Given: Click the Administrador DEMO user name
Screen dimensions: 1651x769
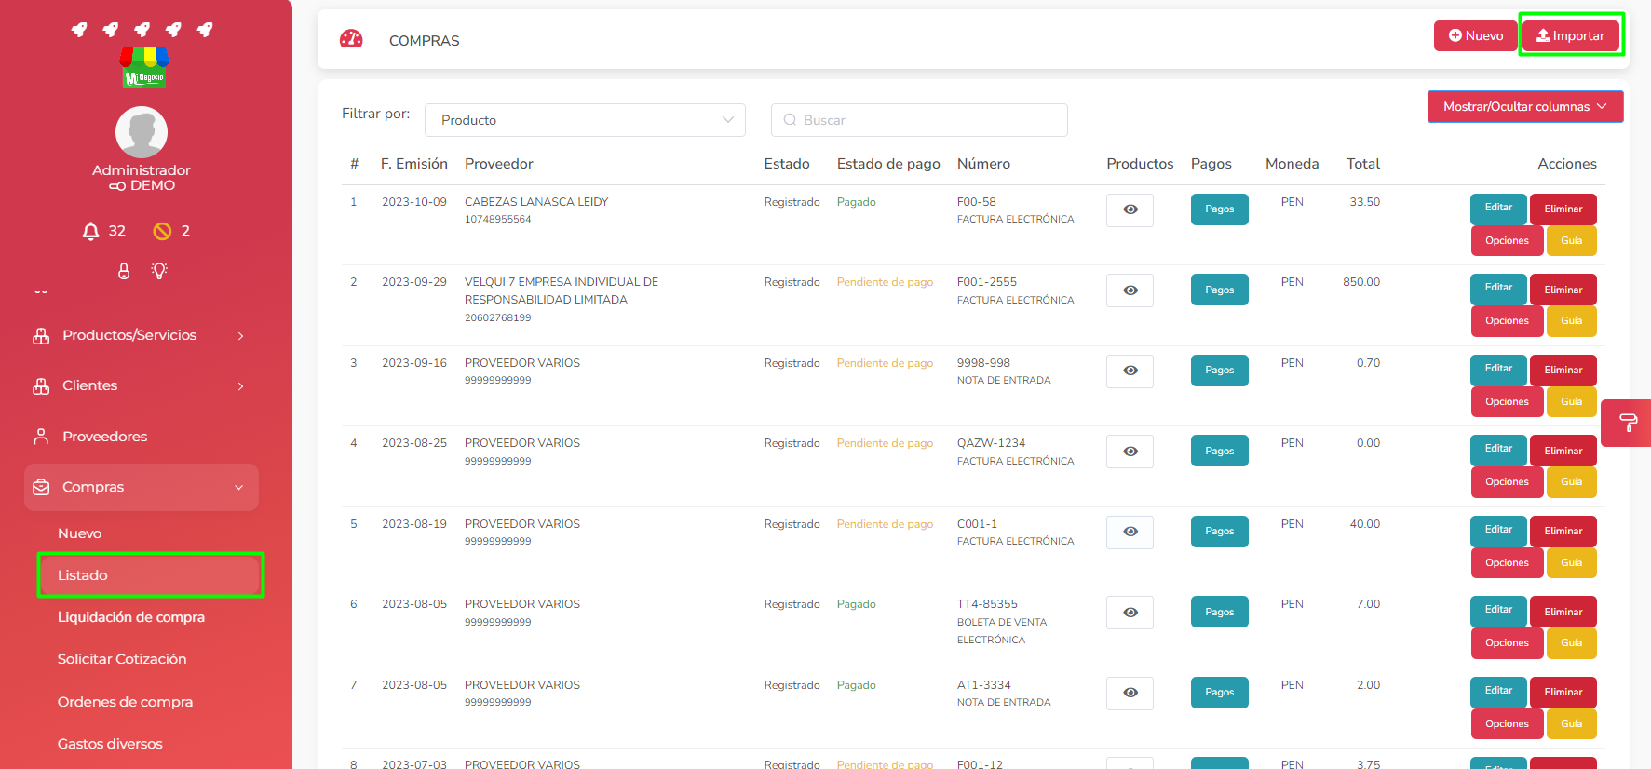Looking at the screenshot, I should click(x=142, y=178).
